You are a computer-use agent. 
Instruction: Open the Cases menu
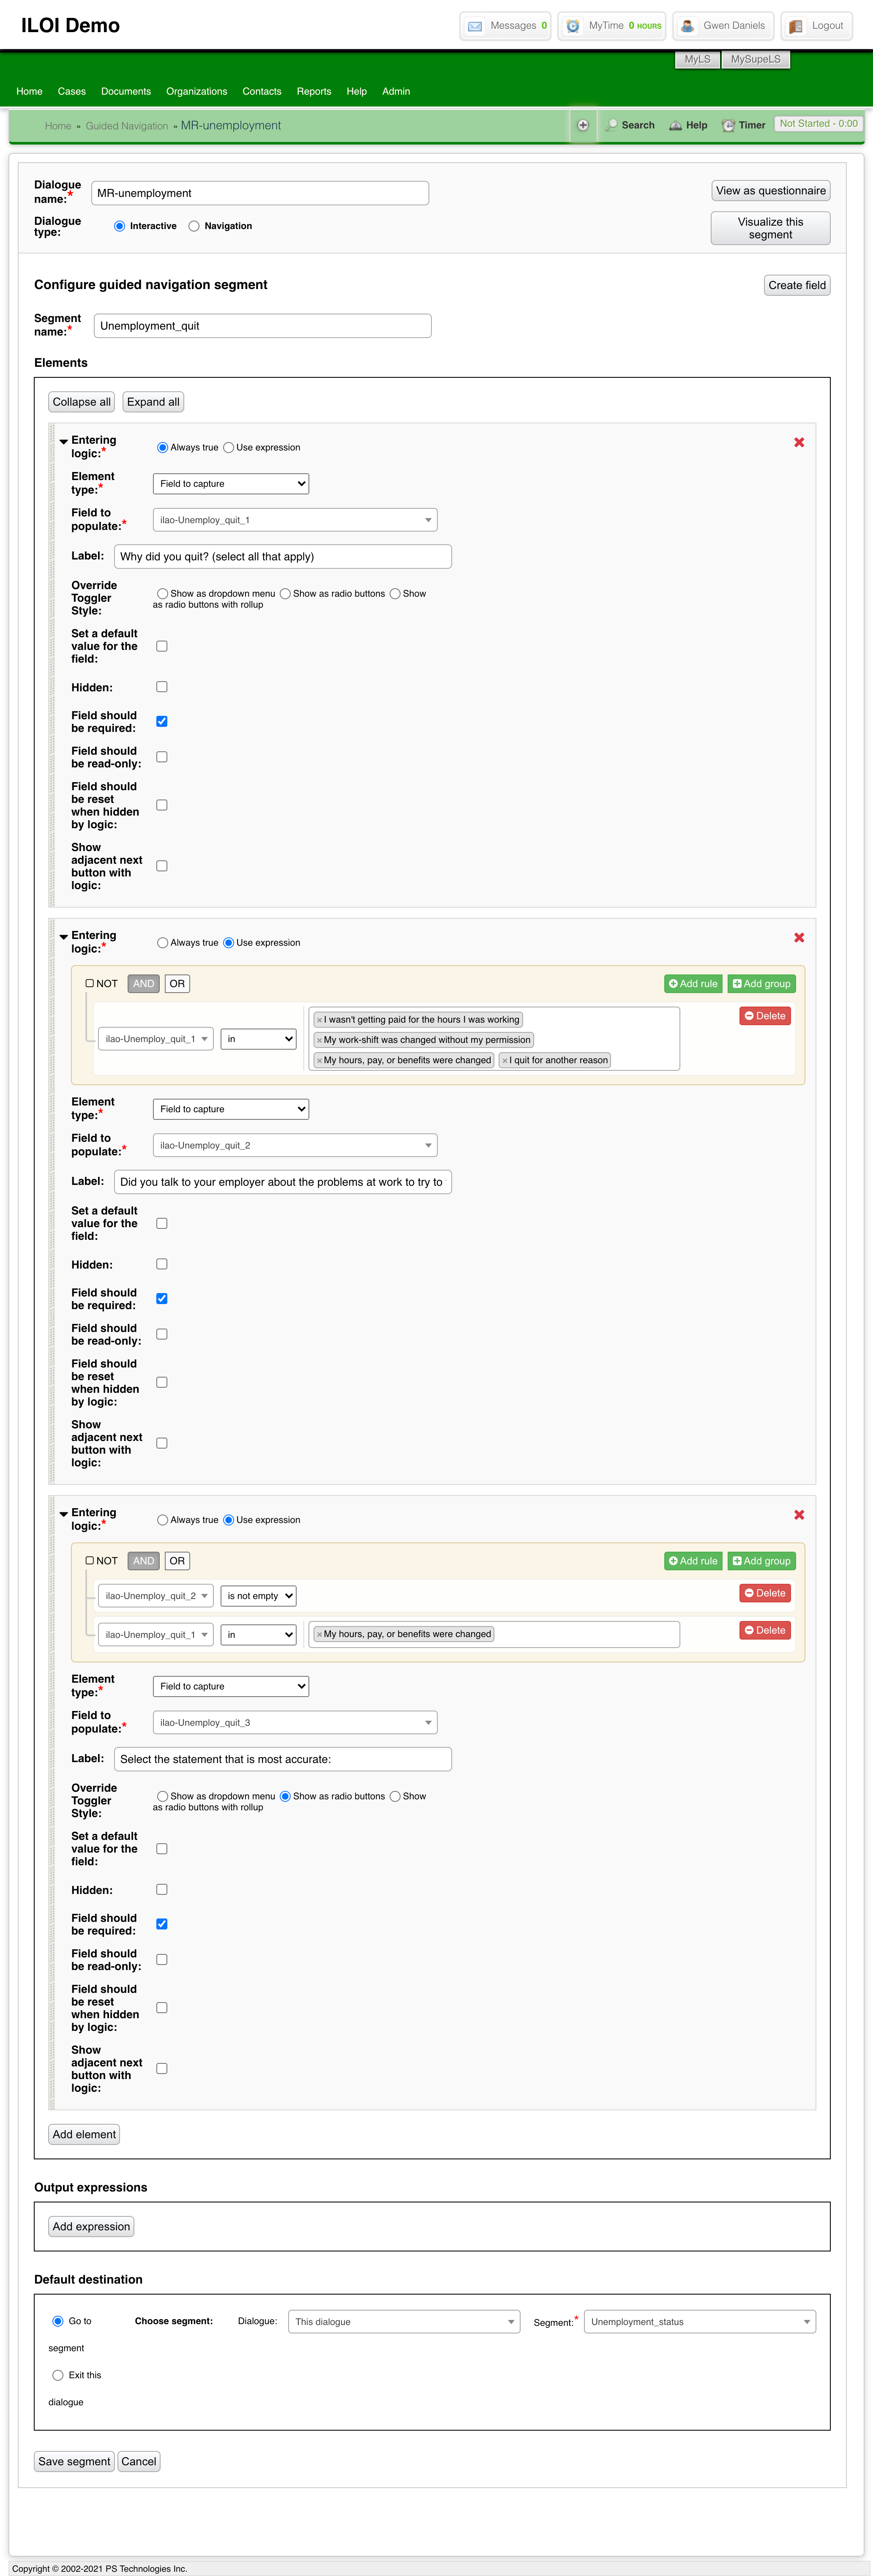point(72,91)
